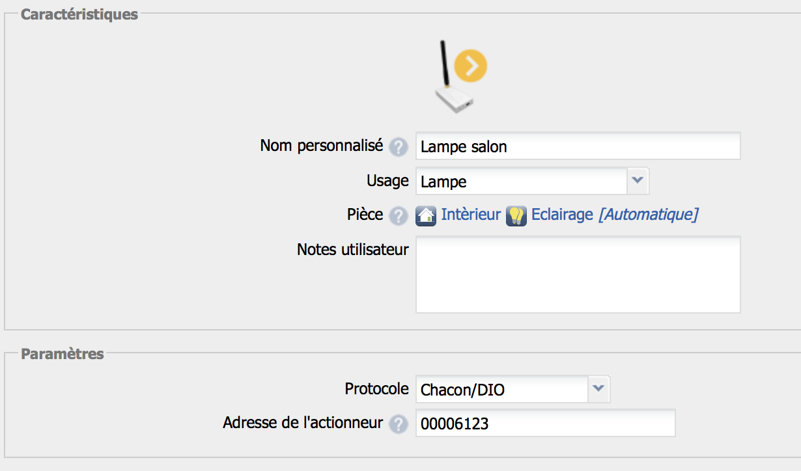Screen dimensions: 801x471
Task: Focus the Nom personnalisé text field
Action: [578, 146]
